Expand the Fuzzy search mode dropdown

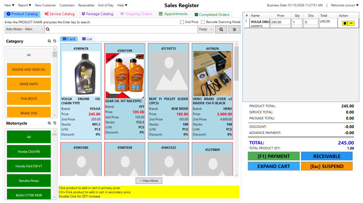206,29
